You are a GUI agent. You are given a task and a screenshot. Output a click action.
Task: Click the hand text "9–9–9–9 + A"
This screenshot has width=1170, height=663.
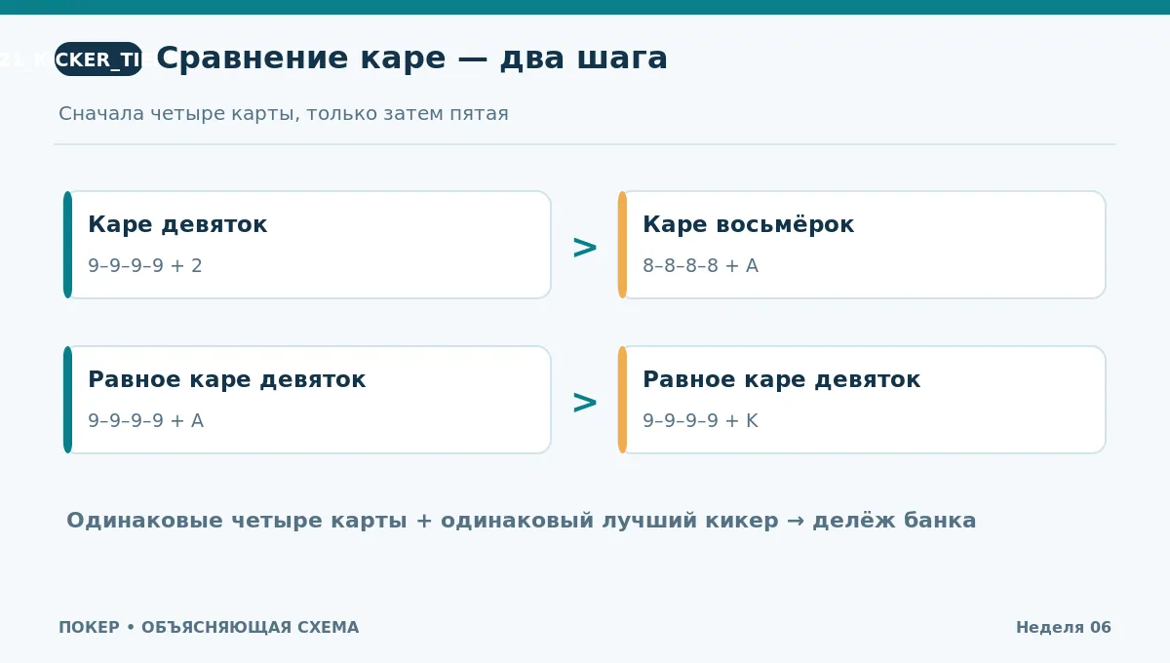pyautogui.click(x=145, y=421)
